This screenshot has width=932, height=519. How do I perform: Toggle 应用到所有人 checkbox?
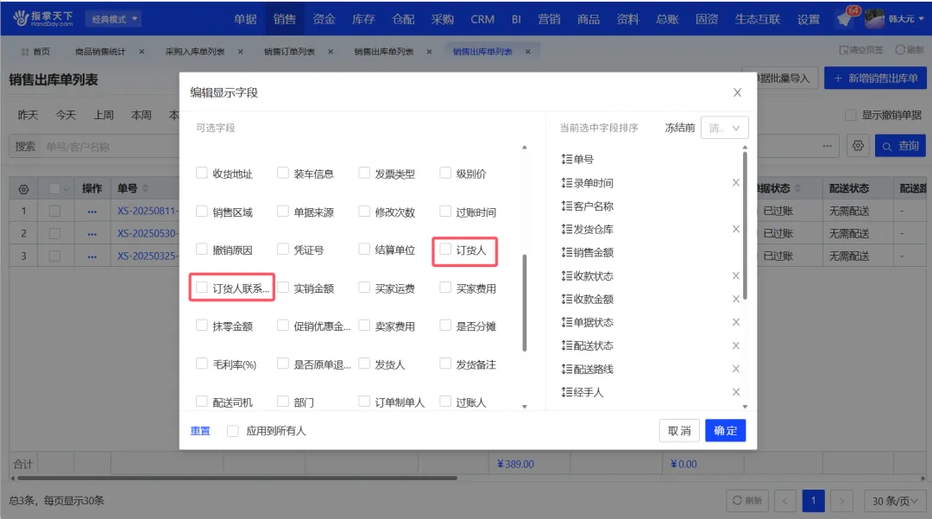(232, 430)
